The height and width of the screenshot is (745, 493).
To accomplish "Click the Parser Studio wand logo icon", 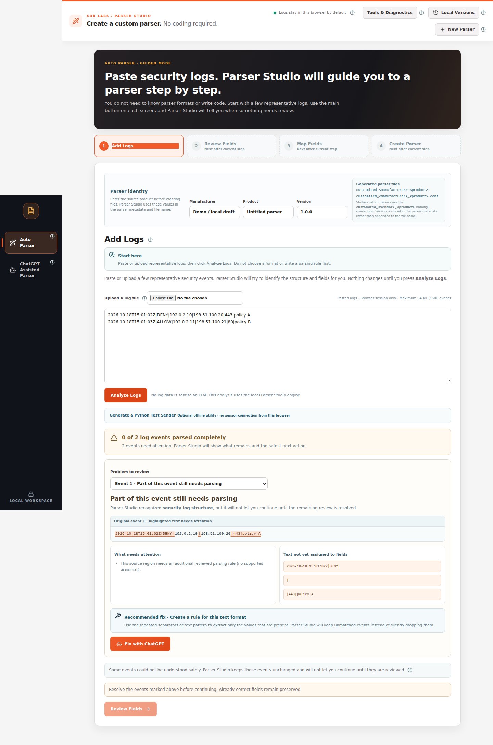I will pos(76,21).
